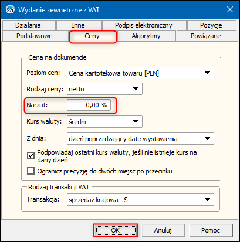Switch to the Algorytmy tab
Viewport: 240px width, 242px height.
coord(147,36)
